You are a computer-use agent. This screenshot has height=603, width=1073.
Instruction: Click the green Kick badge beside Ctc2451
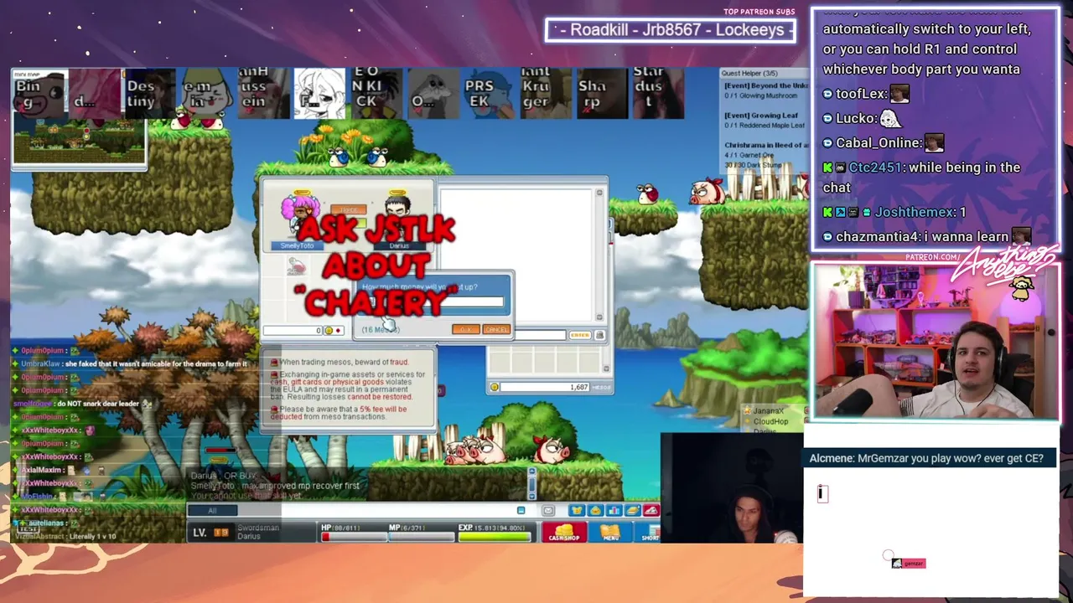[x=827, y=167]
